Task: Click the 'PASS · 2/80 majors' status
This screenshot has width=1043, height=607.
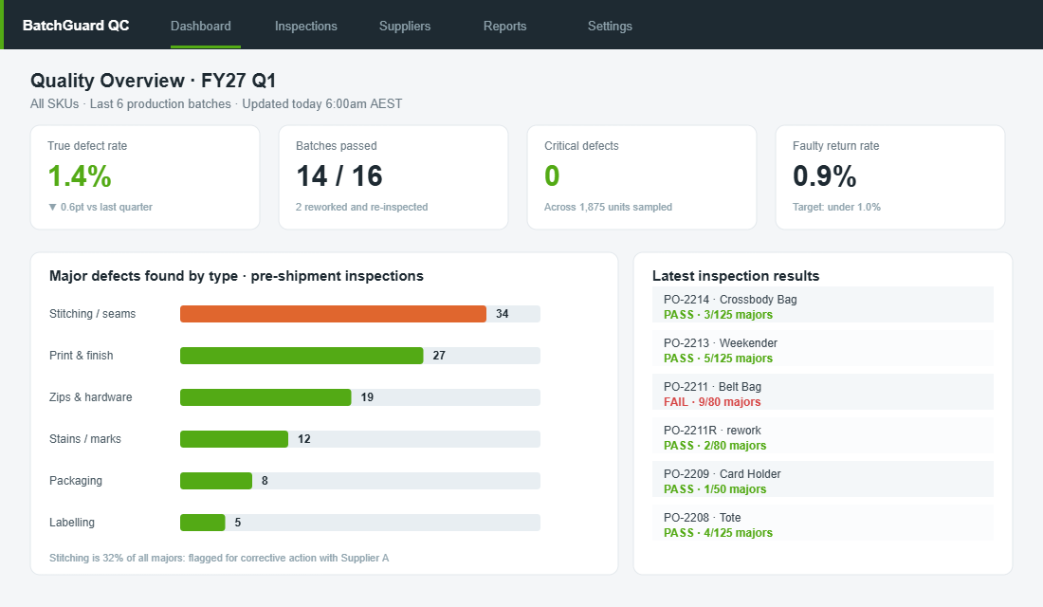Action: coord(715,445)
